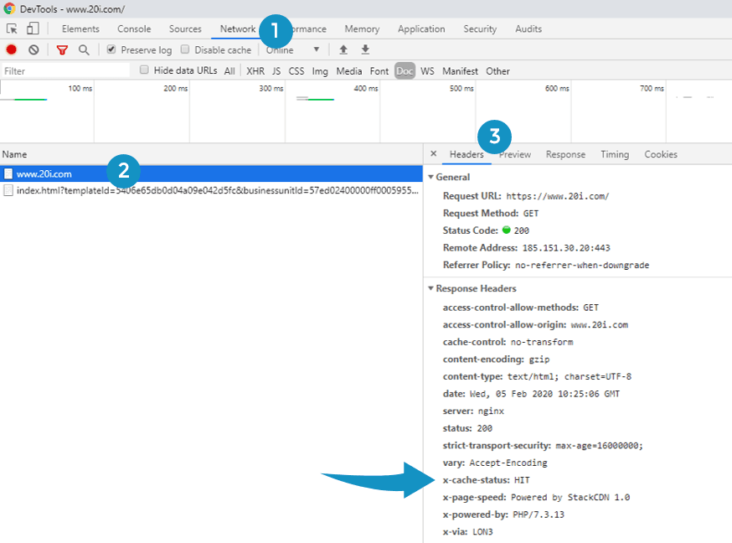Click the index.html request file icon
This screenshot has height=543, width=732.
coord(8,190)
